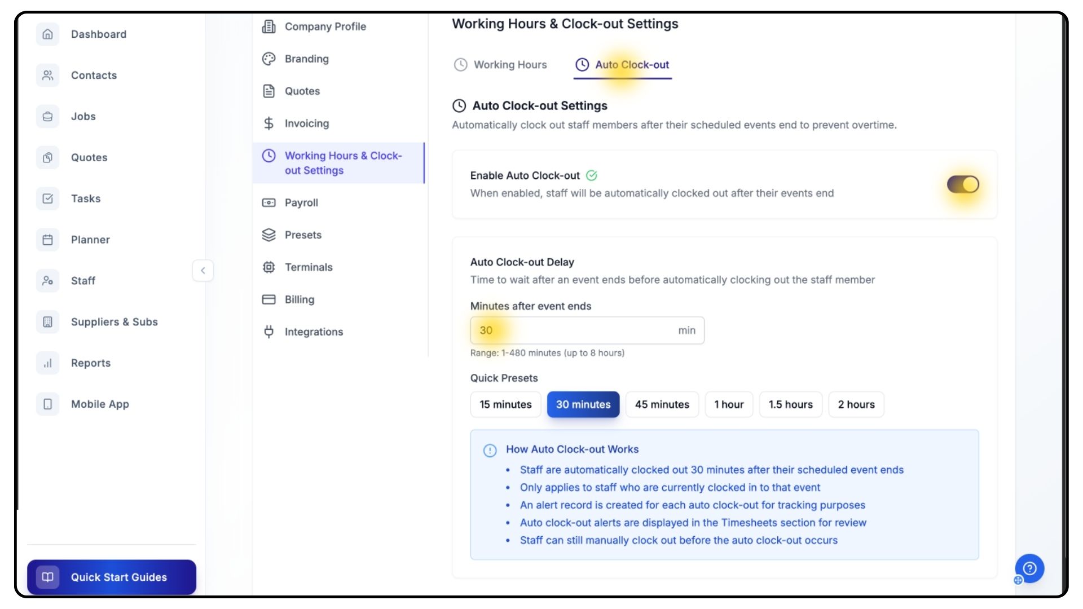This screenshot has height=609, width=1083.
Task: Pick the 1 hour quick preset
Action: [x=729, y=405]
